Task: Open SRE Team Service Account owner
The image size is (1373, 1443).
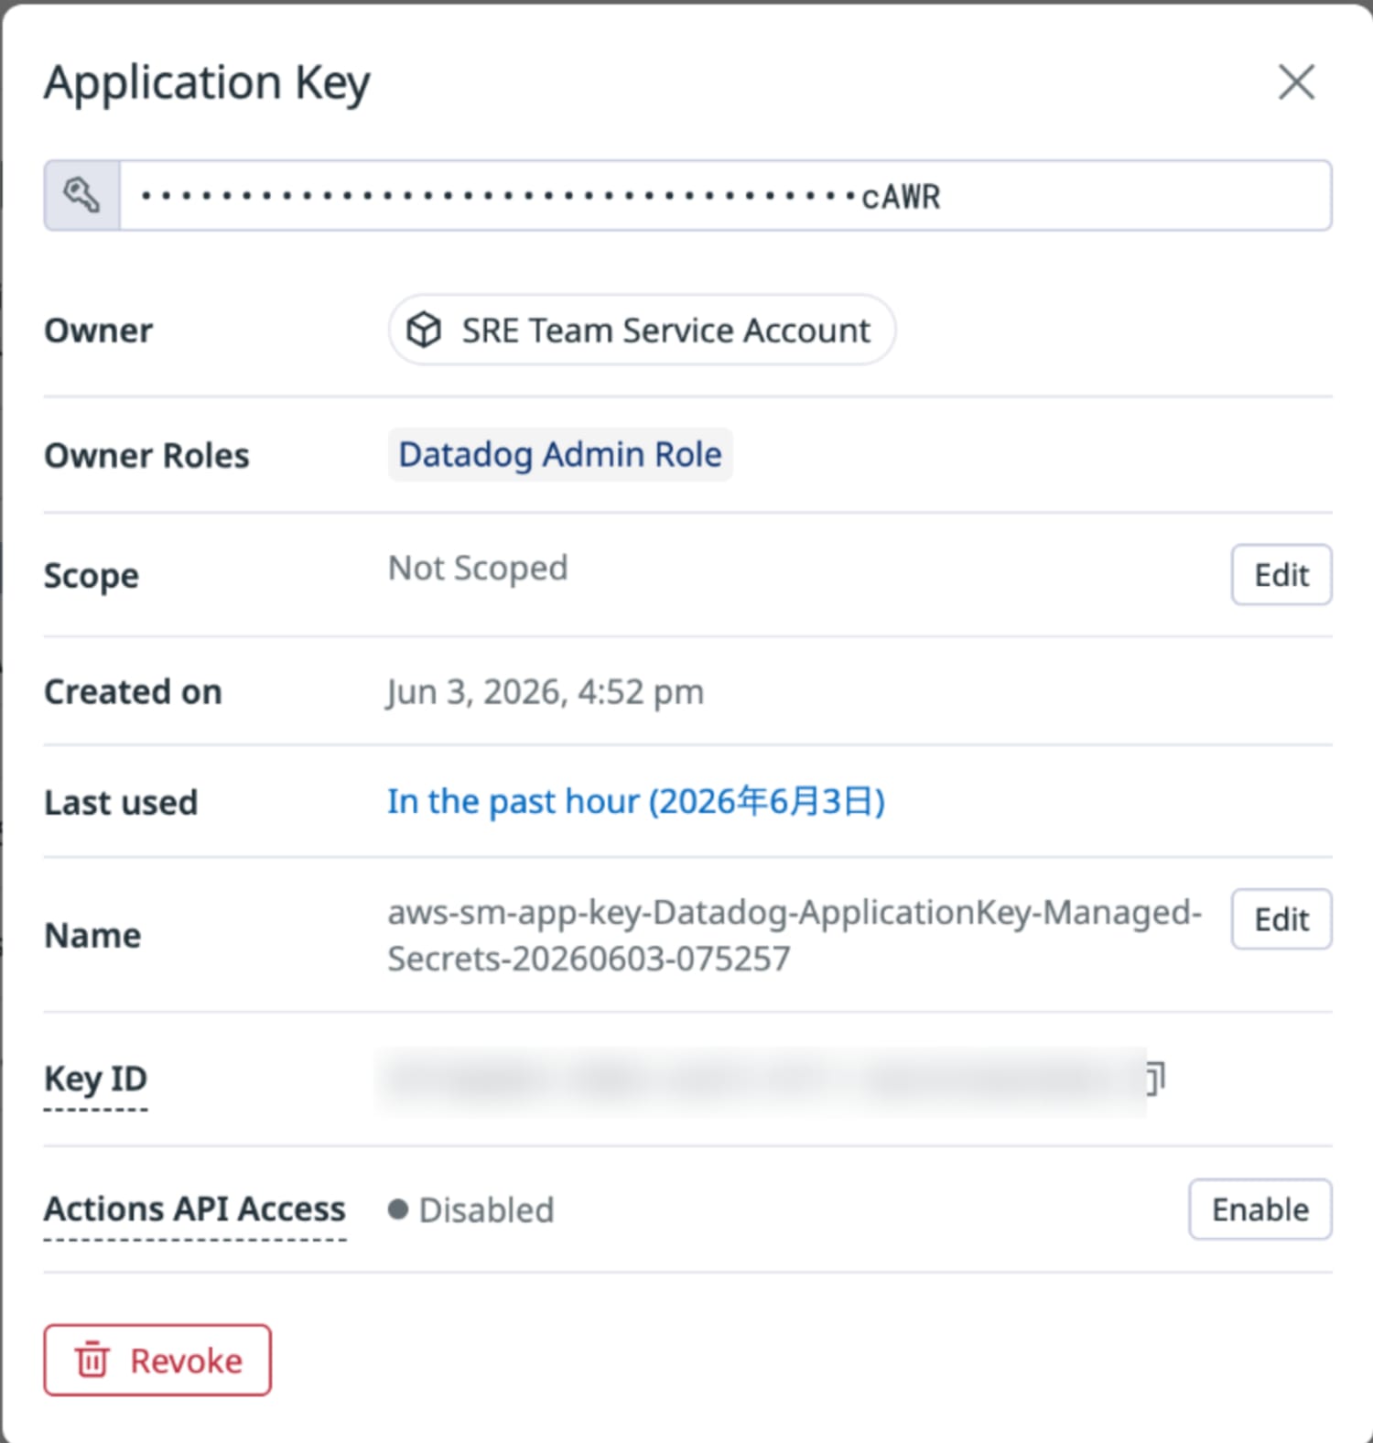Action: (x=642, y=330)
